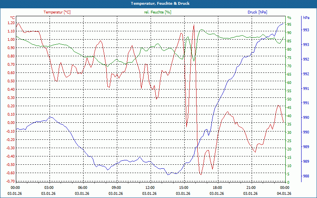Choose the 09:00 time axis label

click(116, 187)
